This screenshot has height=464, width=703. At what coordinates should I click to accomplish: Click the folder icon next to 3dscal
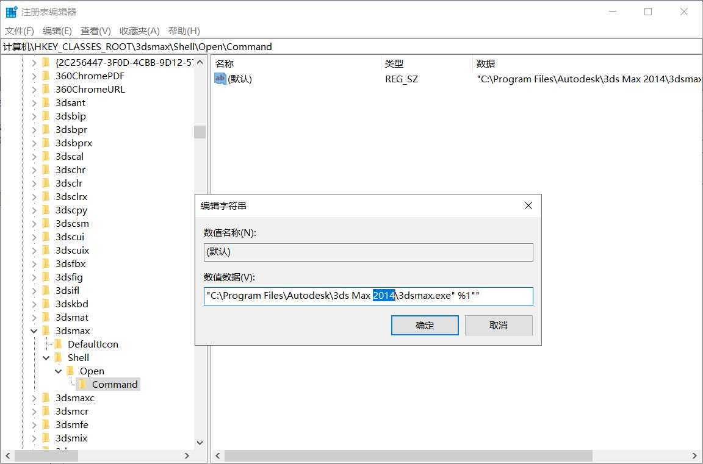[46, 156]
